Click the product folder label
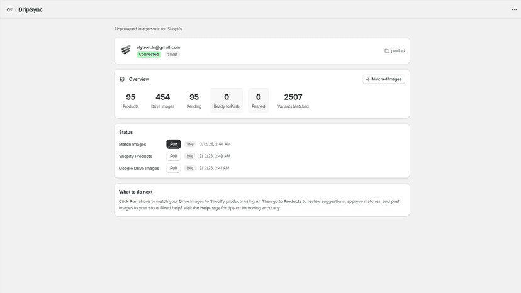 click(x=398, y=51)
